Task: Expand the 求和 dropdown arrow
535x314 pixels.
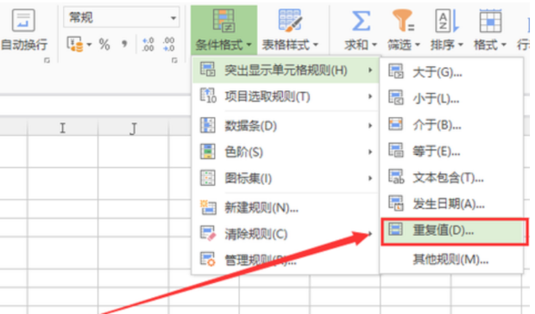Action: (374, 45)
